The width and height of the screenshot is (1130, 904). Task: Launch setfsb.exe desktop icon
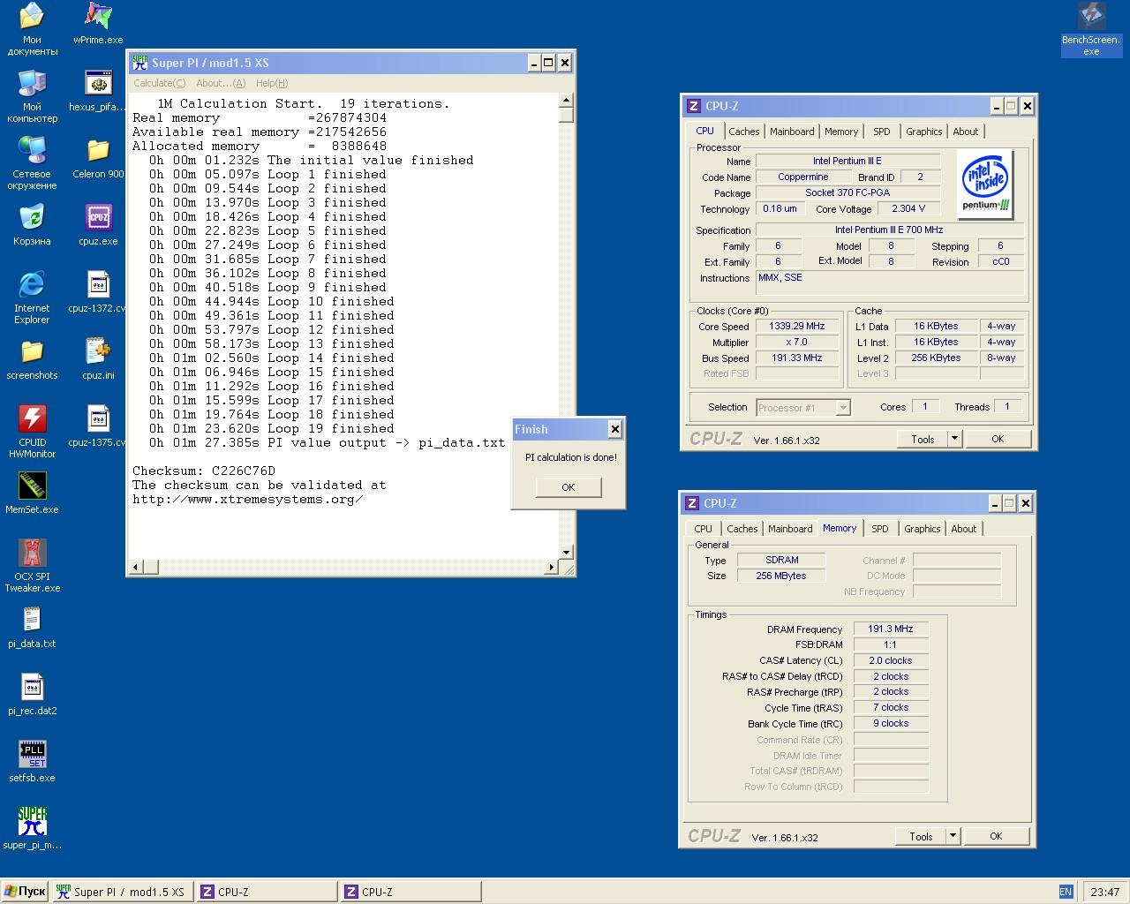[32, 762]
